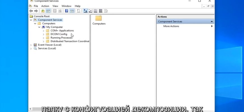Expand the Services (Local) node
The width and height of the screenshot is (244, 112).
click(31, 49)
